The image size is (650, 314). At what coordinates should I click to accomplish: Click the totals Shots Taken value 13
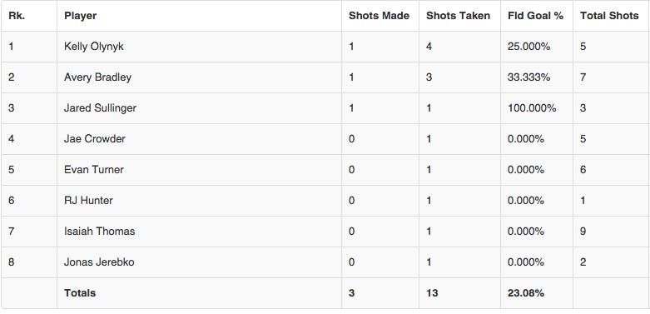pyautogui.click(x=432, y=293)
